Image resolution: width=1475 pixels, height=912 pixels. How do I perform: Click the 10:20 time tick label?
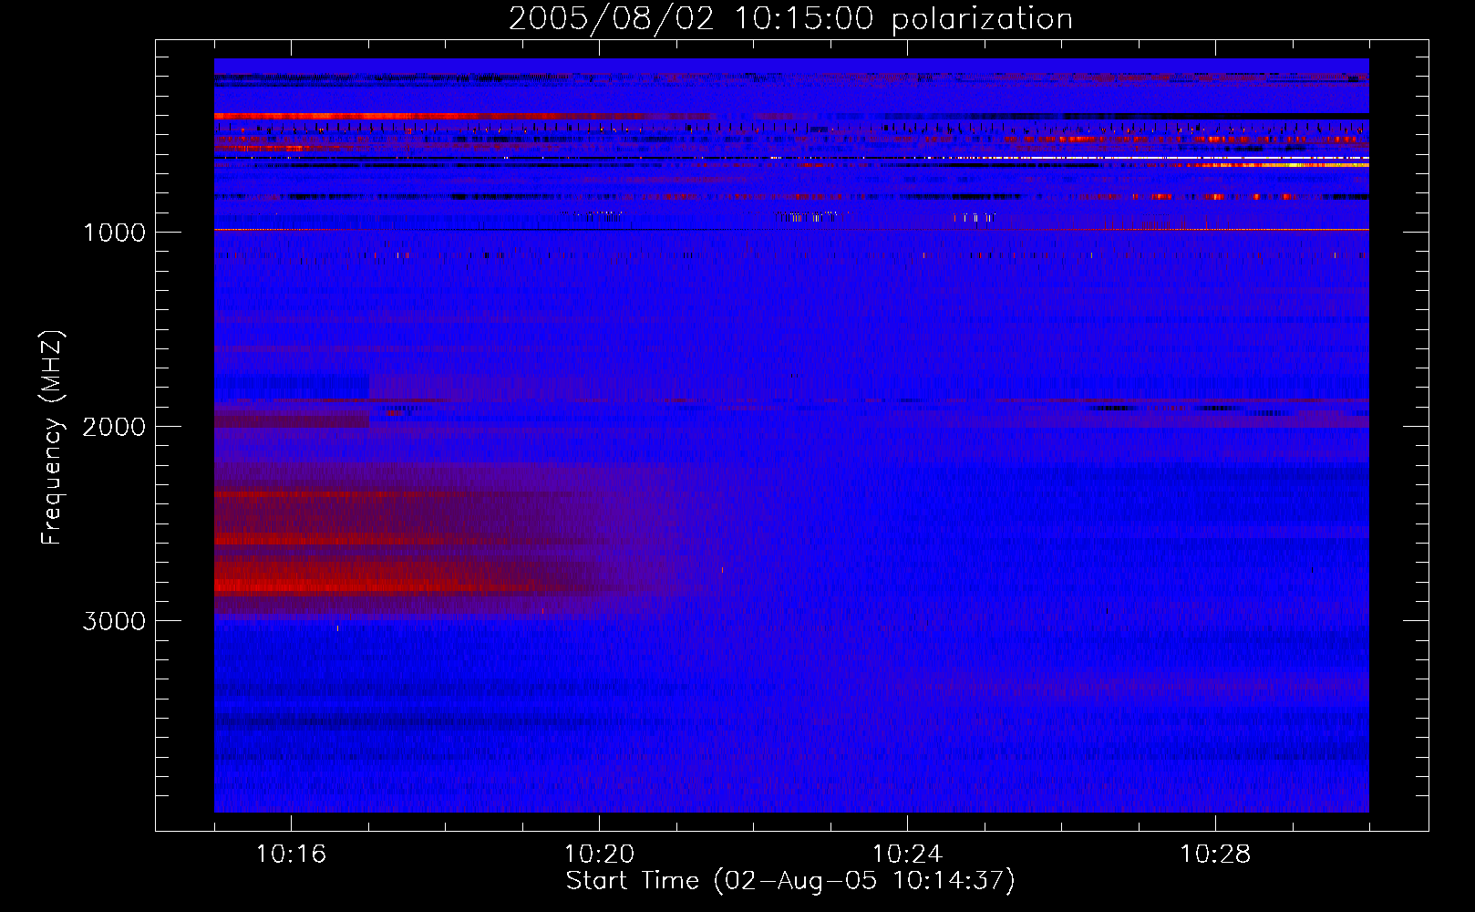[x=599, y=855]
